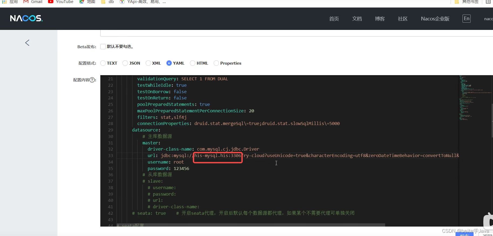Click the '# 从库数据源' comment line
The image size is (493, 236).
pos(157,175)
